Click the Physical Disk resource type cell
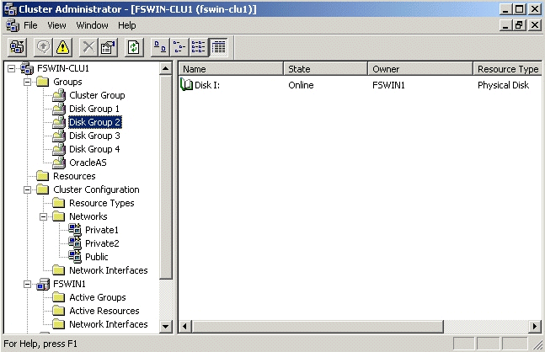The width and height of the screenshot is (545, 352). (503, 85)
